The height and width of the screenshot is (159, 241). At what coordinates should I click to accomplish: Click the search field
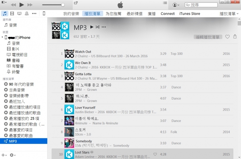coord(201,5)
